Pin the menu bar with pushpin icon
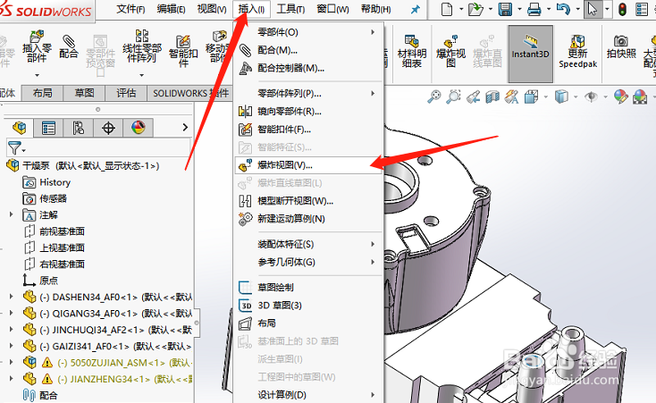656x403 pixels. [415, 9]
